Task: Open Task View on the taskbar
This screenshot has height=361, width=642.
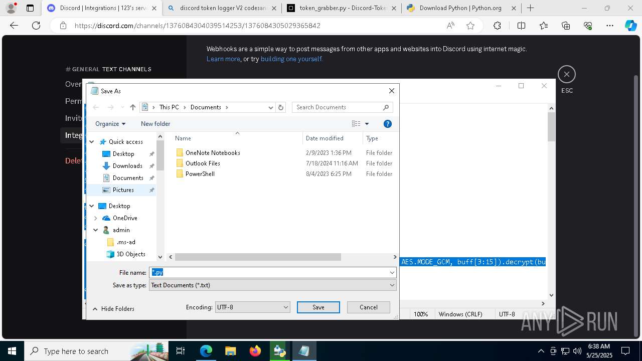Action: 181,351
